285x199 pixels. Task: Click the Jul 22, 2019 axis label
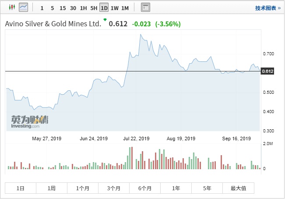coord(136,139)
